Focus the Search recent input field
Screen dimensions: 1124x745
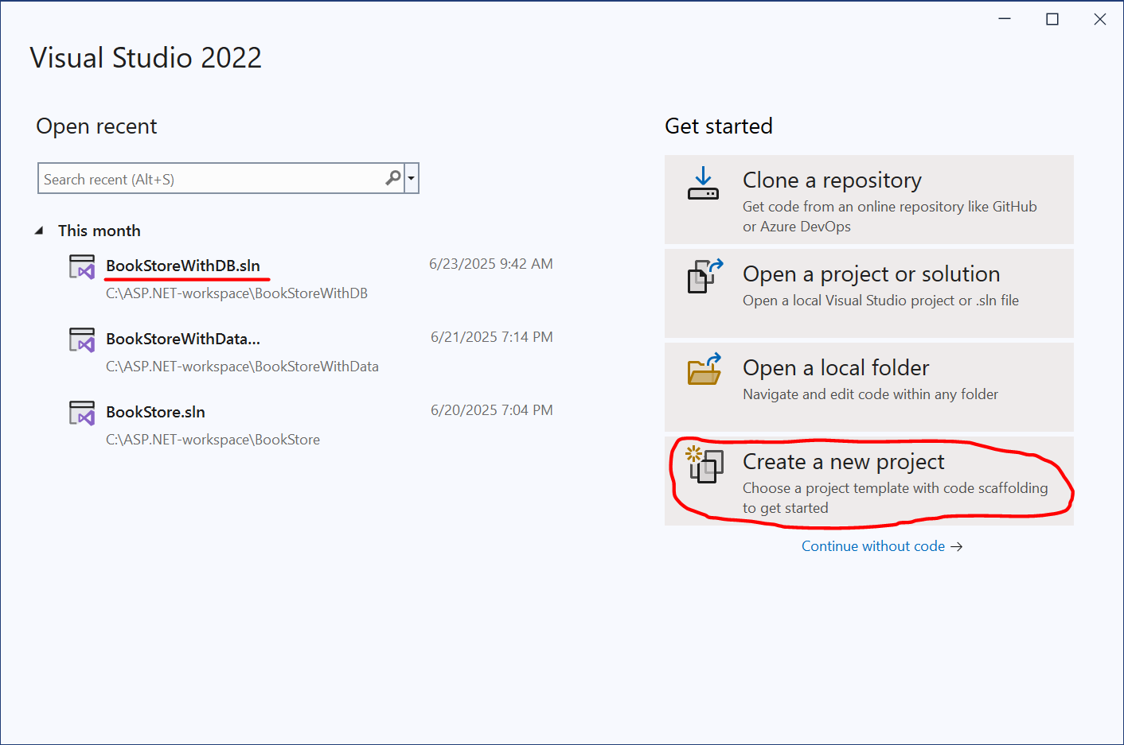click(212, 179)
